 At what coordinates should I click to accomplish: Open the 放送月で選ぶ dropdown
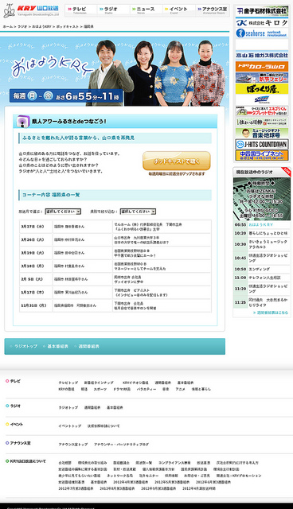[x=63, y=212]
